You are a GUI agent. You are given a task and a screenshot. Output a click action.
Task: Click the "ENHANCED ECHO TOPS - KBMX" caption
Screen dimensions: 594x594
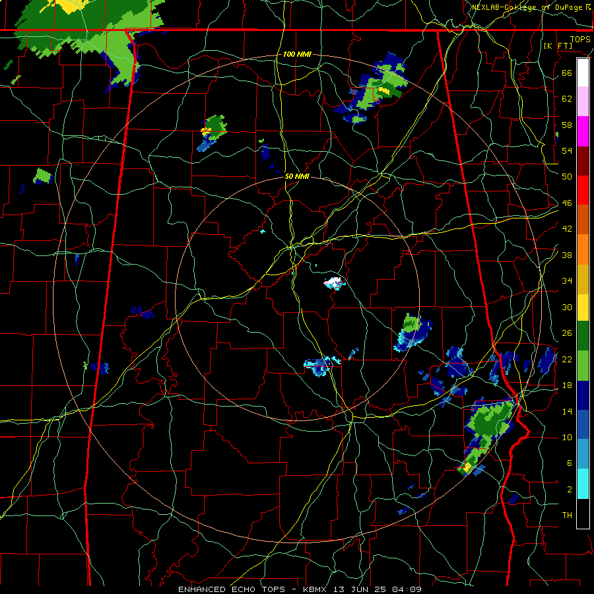255,589
